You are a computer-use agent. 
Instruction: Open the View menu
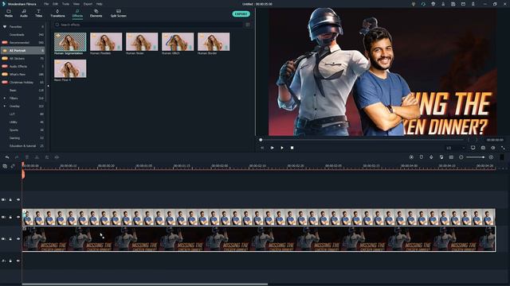point(76,4)
